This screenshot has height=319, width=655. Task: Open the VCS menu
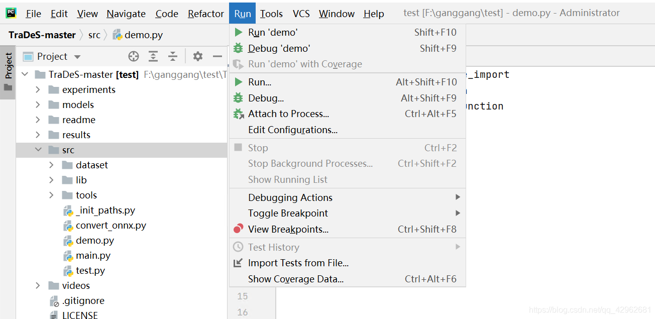301,14
